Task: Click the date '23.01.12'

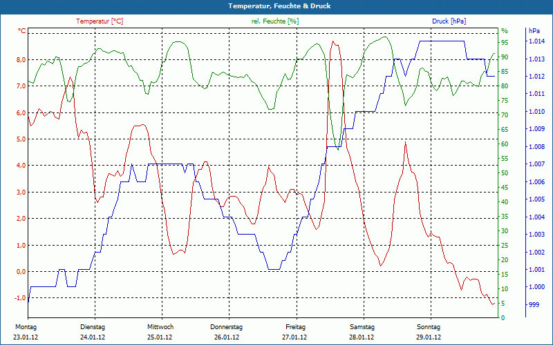Action: [x=26, y=337]
